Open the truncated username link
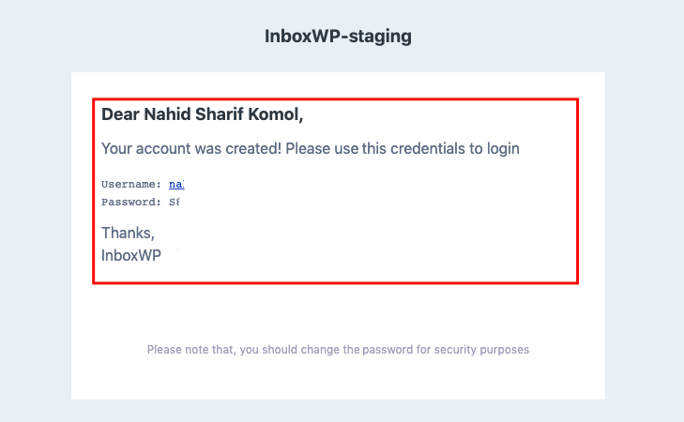The image size is (684, 422). [176, 185]
